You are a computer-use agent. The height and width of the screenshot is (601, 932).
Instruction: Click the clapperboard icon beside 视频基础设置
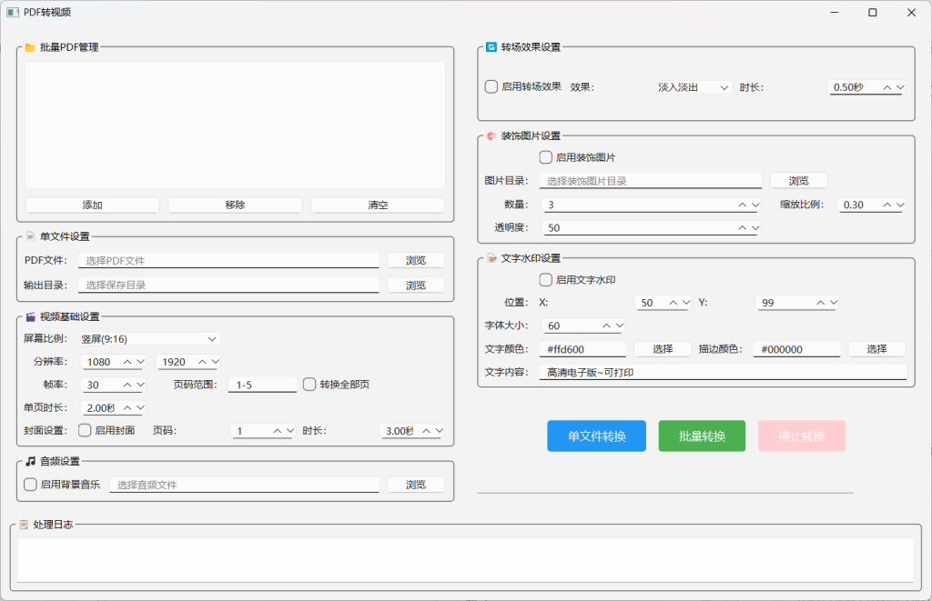30,316
